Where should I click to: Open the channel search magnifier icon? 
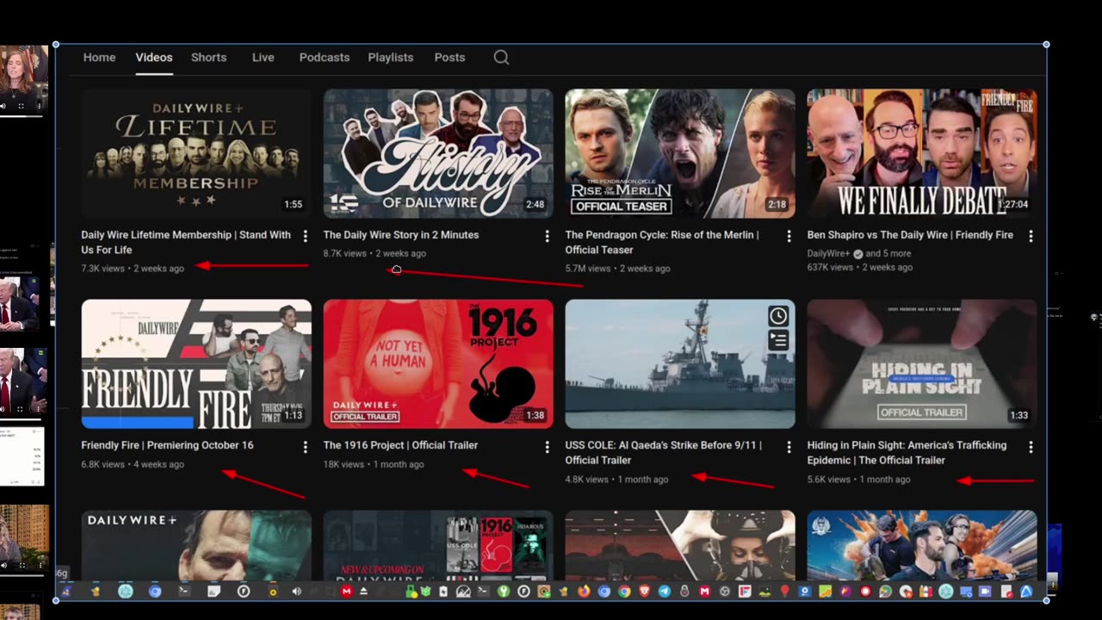pos(501,58)
